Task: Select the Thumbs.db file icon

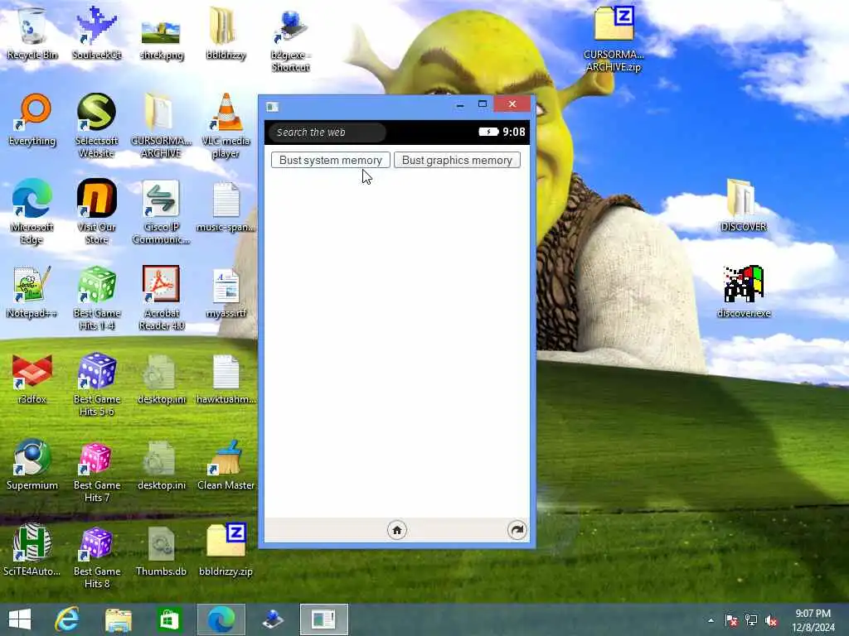Action: pyautogui.click(x=161, y=552)
